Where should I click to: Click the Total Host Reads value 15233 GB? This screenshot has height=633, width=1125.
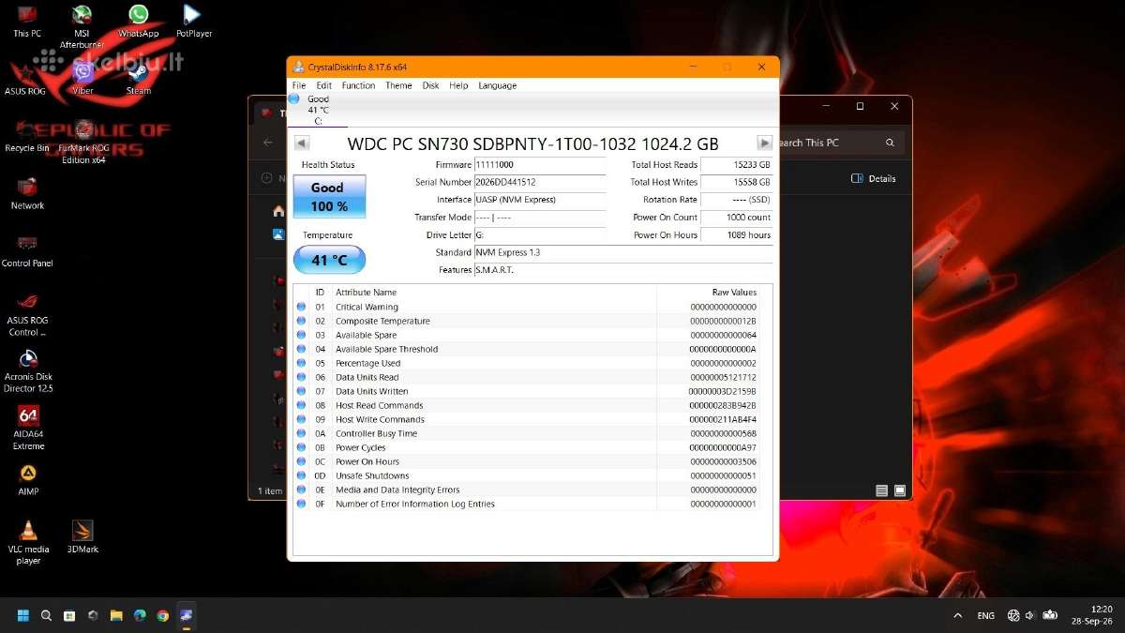[737, 165]
